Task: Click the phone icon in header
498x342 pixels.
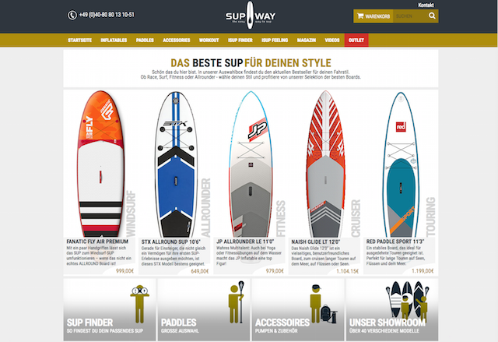Action: tap(72, 15)
